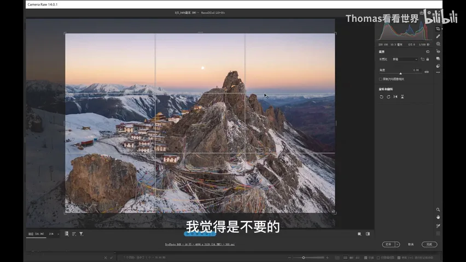Click the cancel X in bottom bar
This screenshot has height=262, width=466.
click(105, 258)
